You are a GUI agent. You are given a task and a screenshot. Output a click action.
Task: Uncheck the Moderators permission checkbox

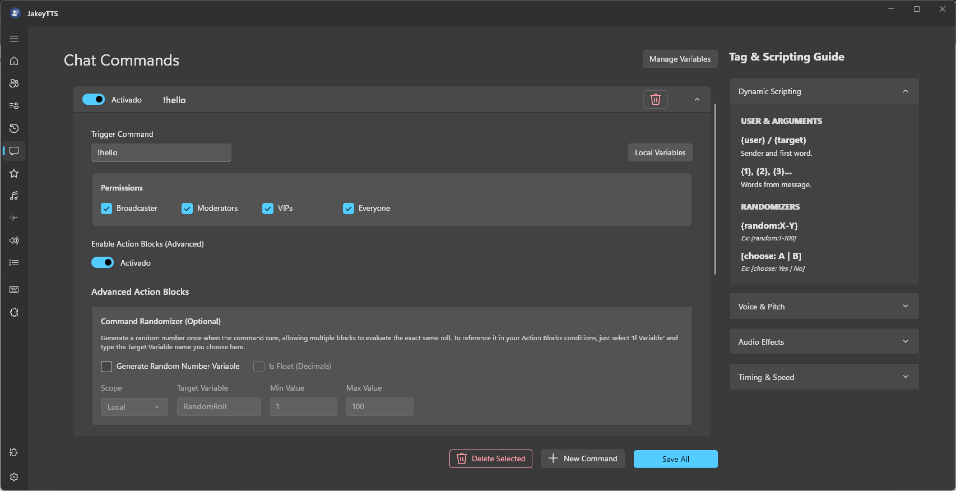[187, 209]
